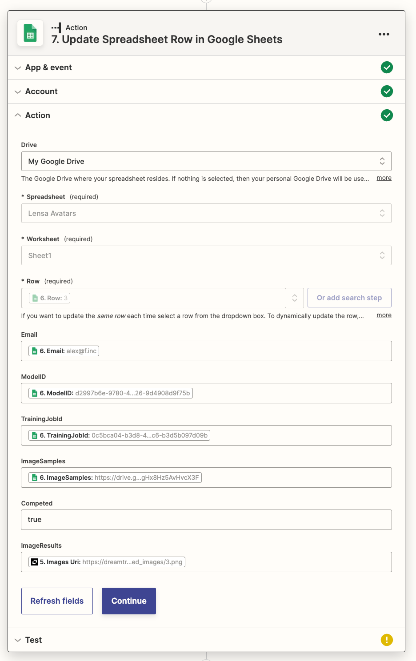Screen dimensions: 416x661
Task: Click the Google Sheets app icon in header
Action: (30, 33)
